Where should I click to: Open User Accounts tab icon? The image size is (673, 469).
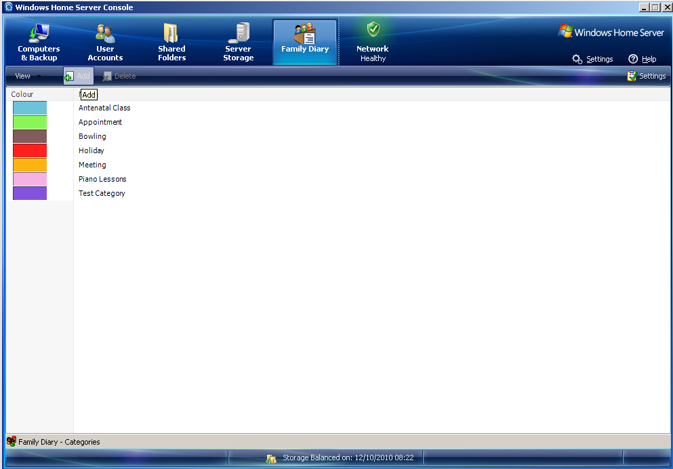[105, 33]
